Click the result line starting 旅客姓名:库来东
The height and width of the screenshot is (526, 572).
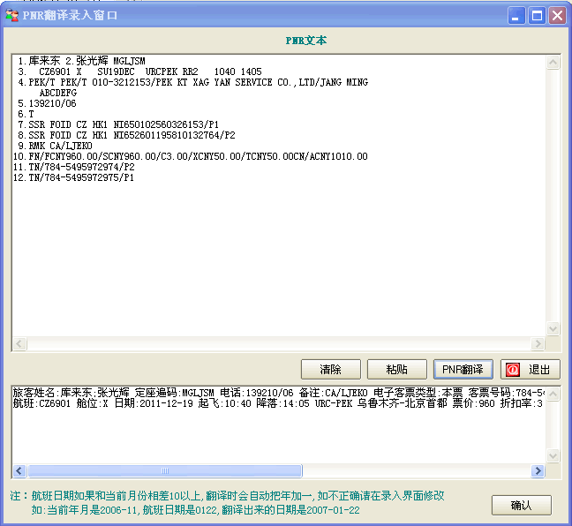[x=279, y=393]
